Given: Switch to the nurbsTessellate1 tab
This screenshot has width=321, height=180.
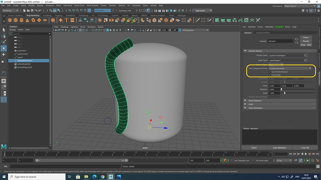Looking at the screenshot, I should [x=263, y=33].
